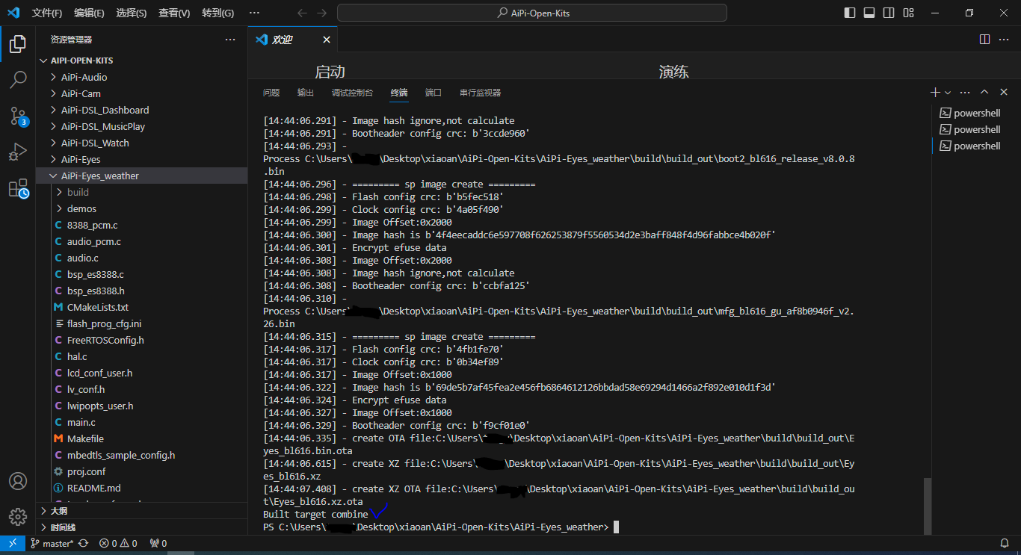
Task: Open the 文件(F) menu
Action: point(47,13)
